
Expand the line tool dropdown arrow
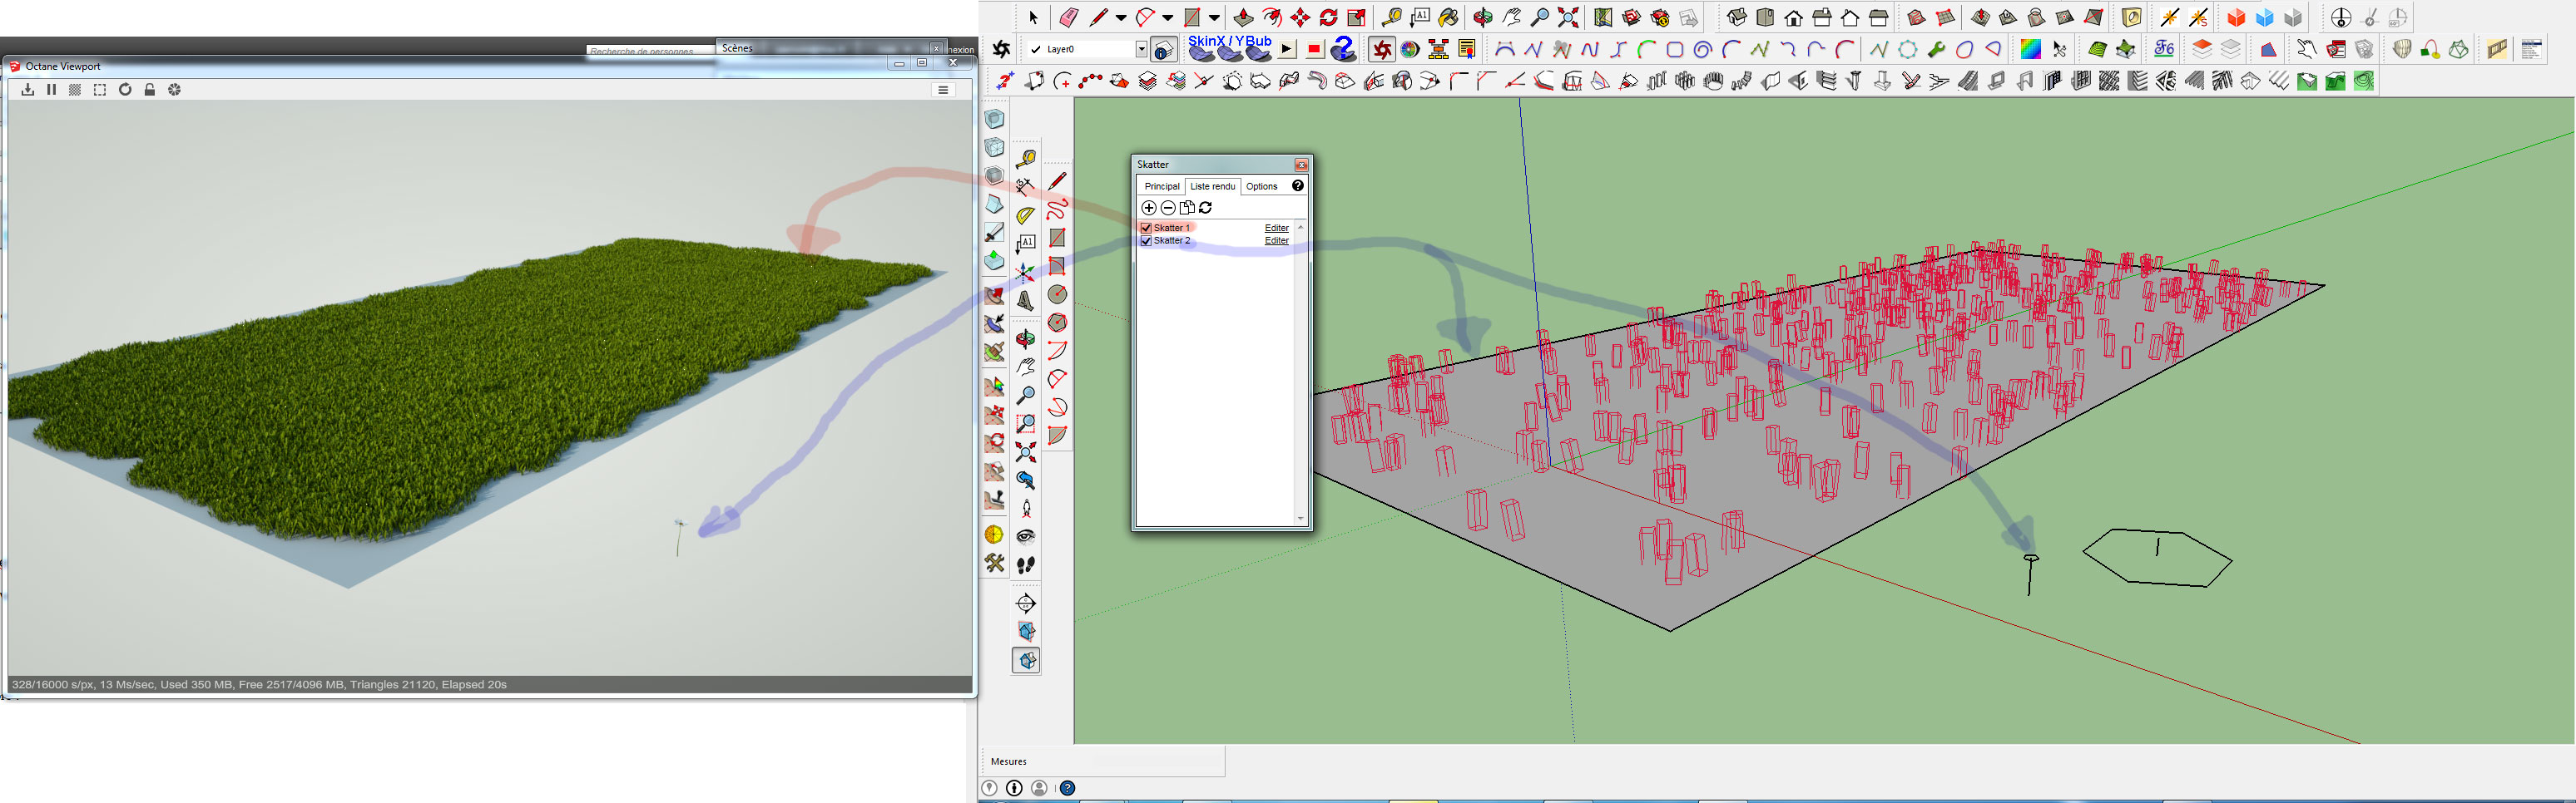(x=1121, y=18)
